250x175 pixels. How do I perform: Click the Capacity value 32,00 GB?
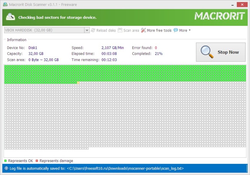(x=36, y=54)
